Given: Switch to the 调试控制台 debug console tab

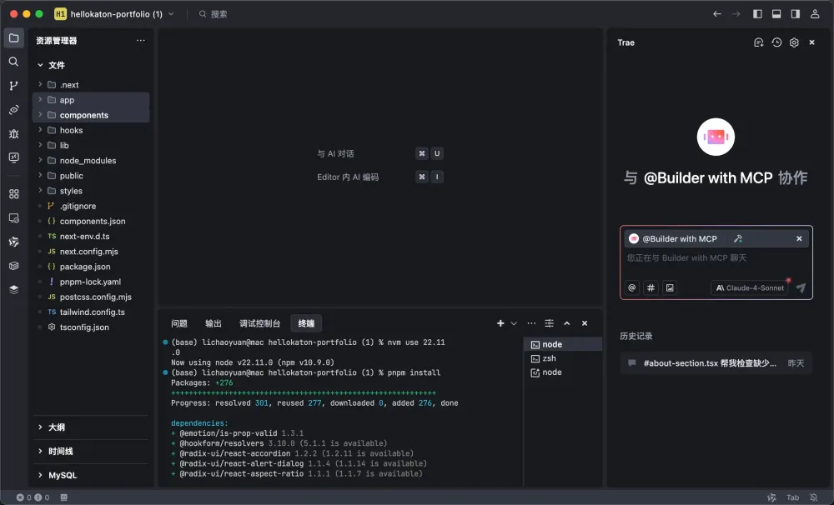Looking at the screenshot, I should tap(259, 323).
